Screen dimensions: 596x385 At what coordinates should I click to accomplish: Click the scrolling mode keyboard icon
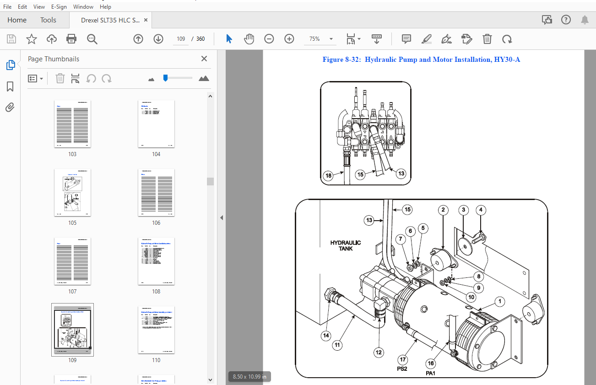(x=377, y=39)
